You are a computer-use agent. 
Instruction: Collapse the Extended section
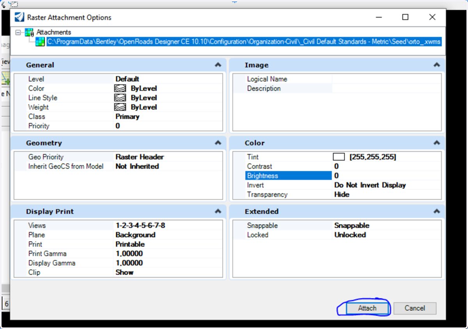click(436, 211)
